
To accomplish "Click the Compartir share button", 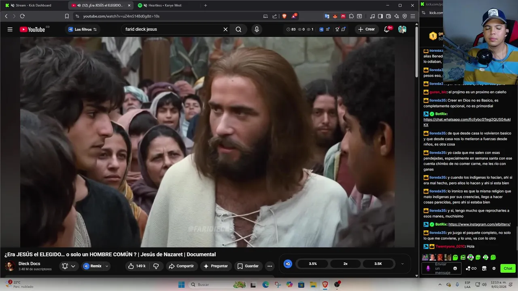I will pyautogui.click(x=181, y=266).
